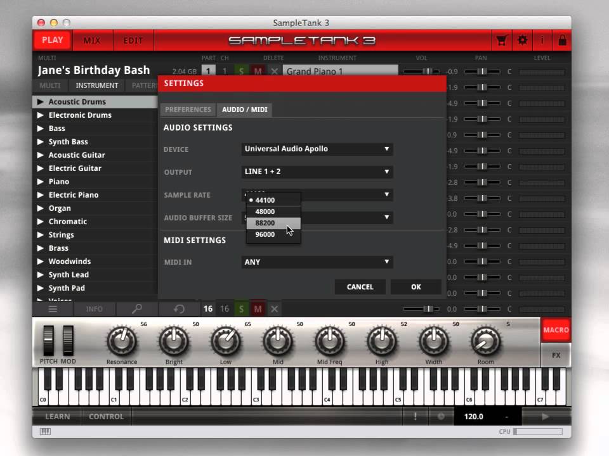609x456 pixels.
Task: Open the DEVICE dropdown Universal Audio Apollo
Action: point(317,149)
